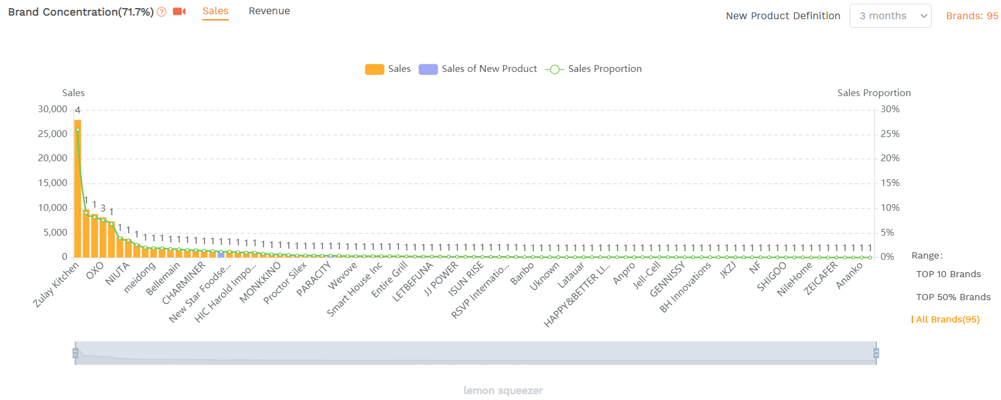Click the dropdown chevron arrow
Viewport: 1001px width, 400px height.
tap(923, 16)
